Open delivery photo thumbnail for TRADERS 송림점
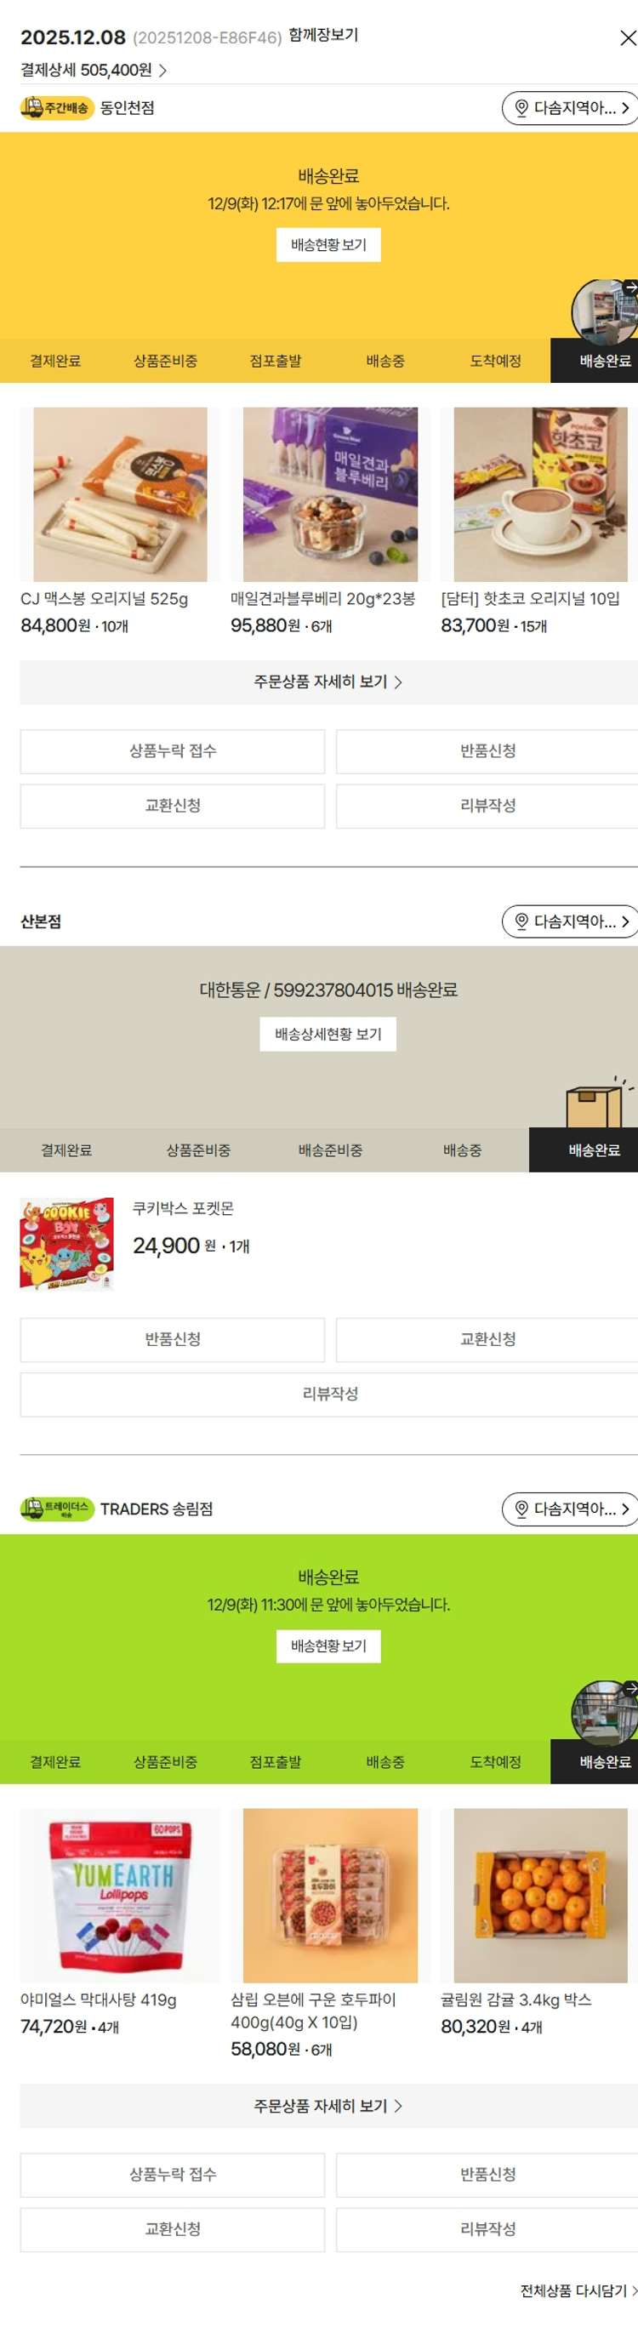Viewport: 638px width, 2333px height. 607,1713
